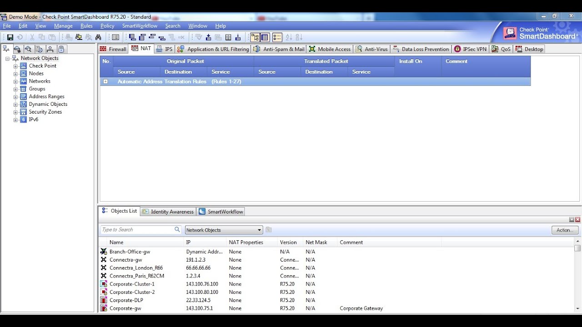The image size is (582, 327).
Task: Click the 143.100.76.100 IP cell
Action: coord(202,284)
